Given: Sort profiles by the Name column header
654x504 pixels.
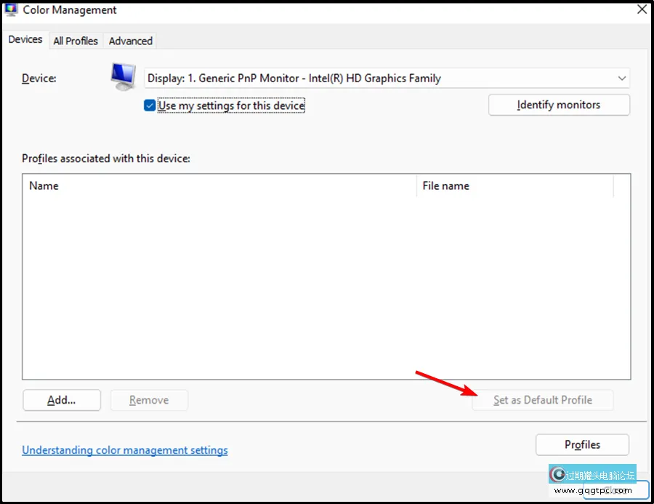Looking at the screenshot, I should click(218, 185).
